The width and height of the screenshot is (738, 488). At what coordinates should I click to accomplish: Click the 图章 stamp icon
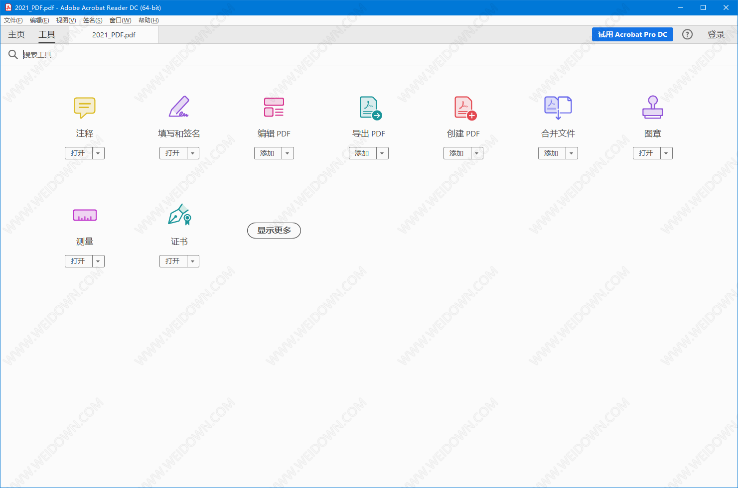[x=653, y=107]
